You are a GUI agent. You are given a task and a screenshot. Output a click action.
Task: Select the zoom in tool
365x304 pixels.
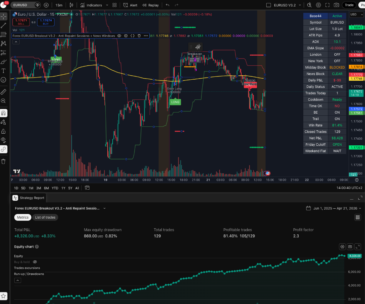pyautogui.click(x=4, y=101)
